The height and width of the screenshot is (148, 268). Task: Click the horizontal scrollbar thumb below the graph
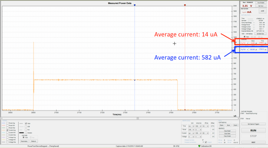pos(138,118)
